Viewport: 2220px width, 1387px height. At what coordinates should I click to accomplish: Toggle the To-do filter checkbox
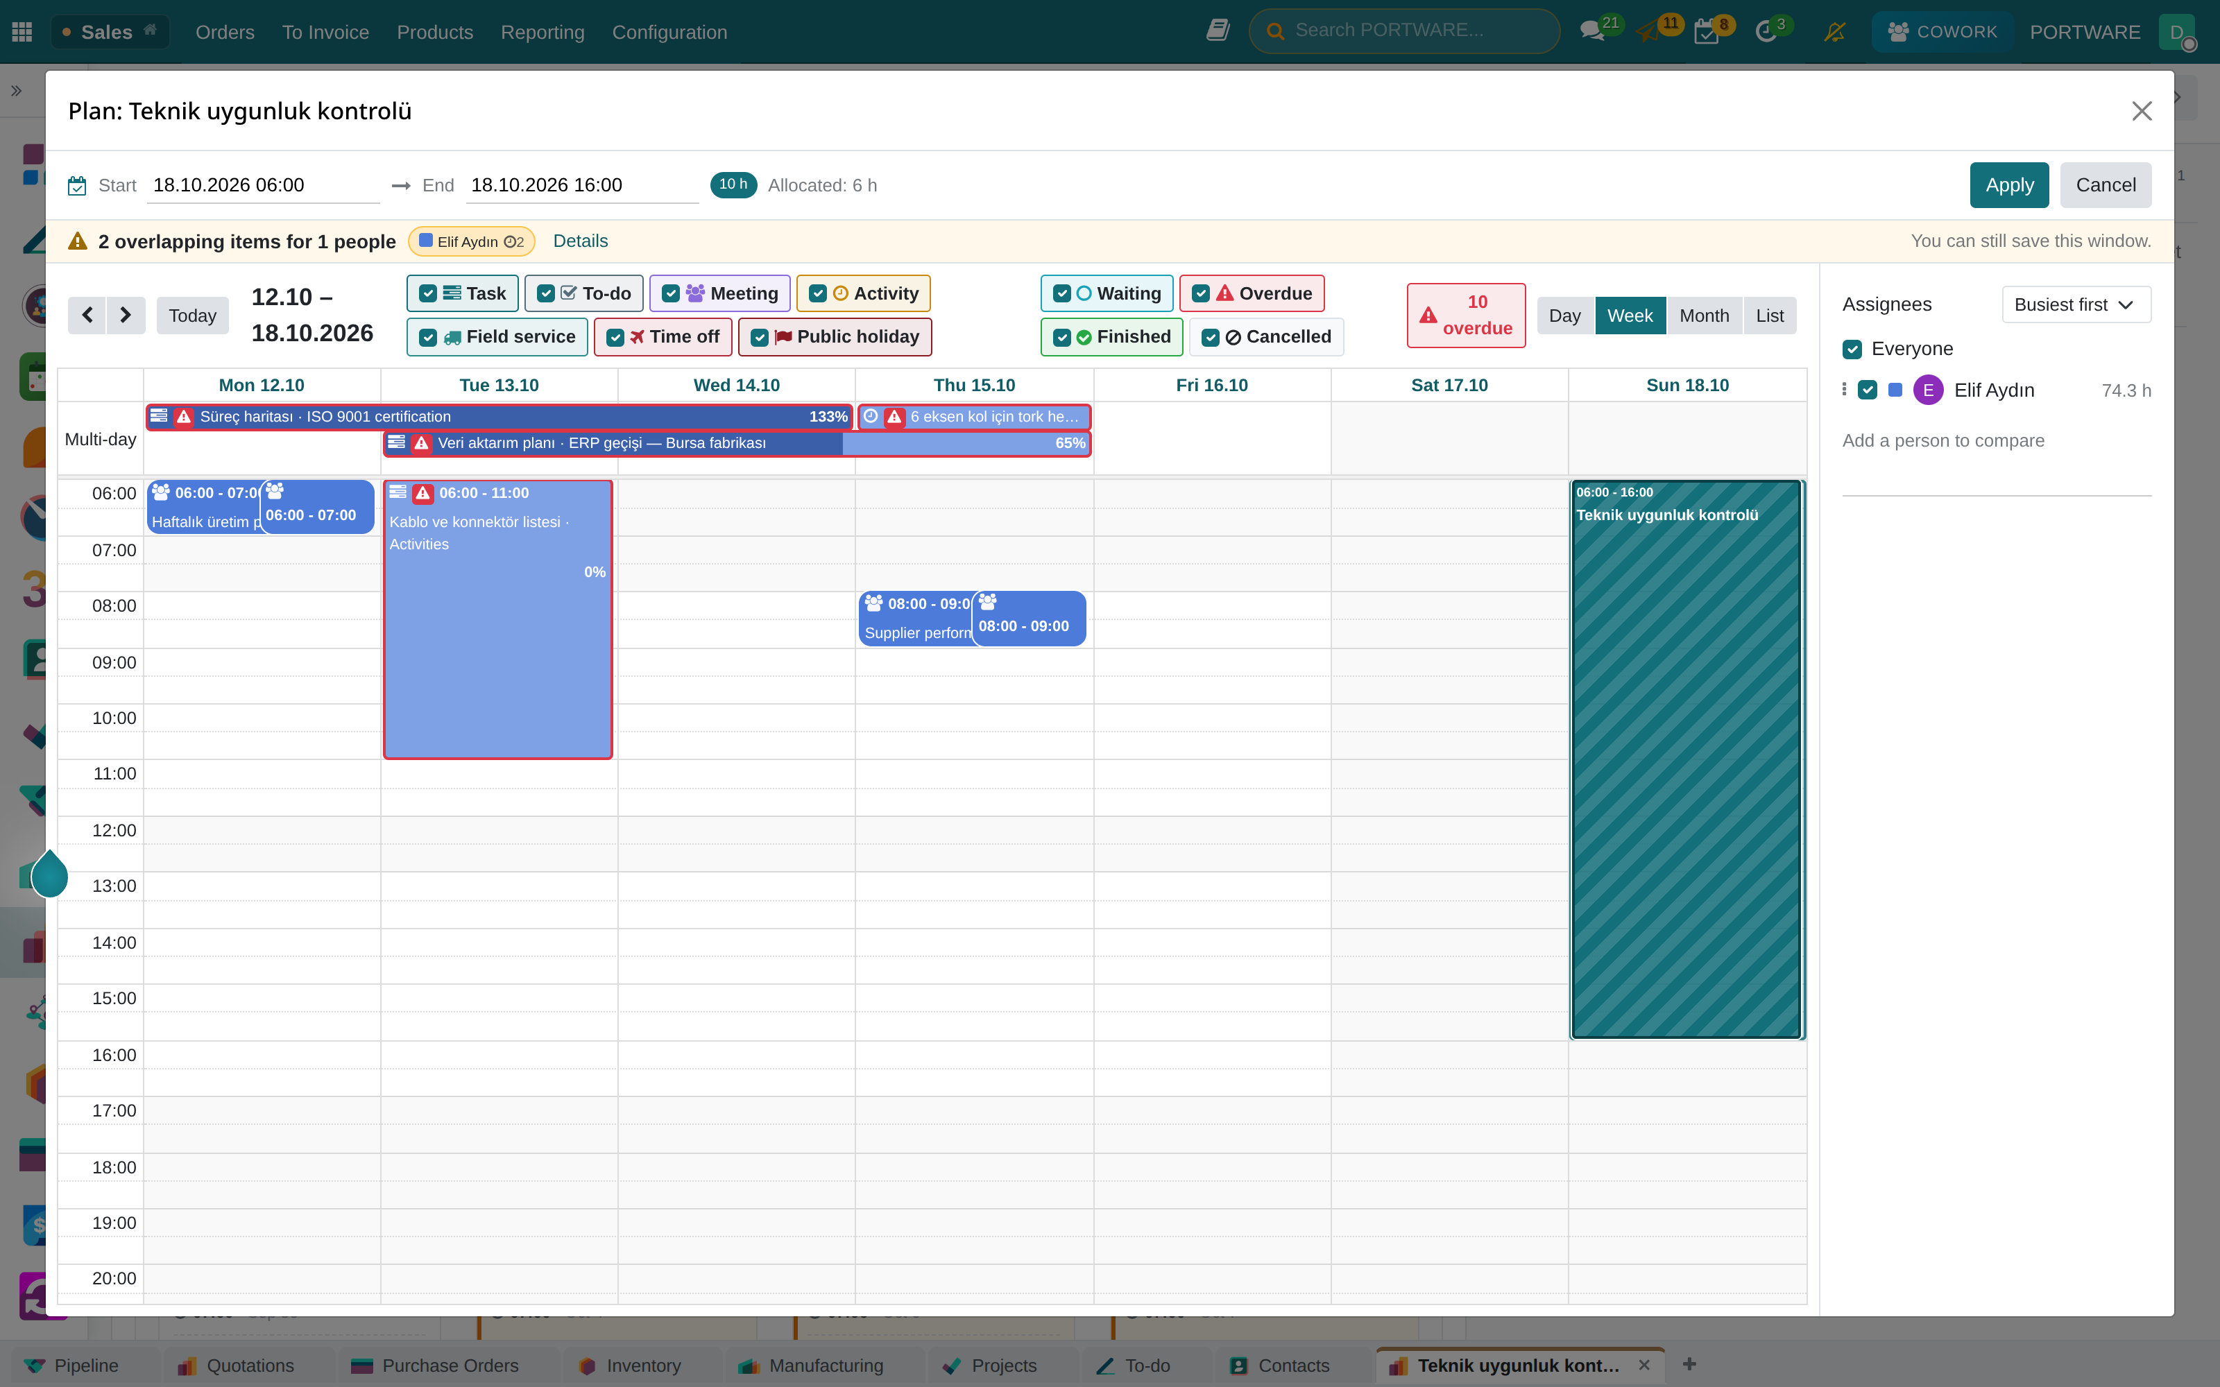click(546, 293)
